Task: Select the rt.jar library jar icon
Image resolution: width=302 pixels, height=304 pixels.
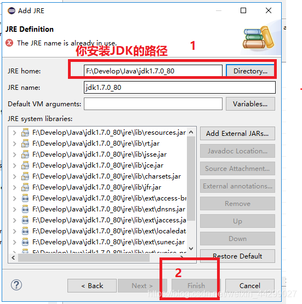Action: 25,144
